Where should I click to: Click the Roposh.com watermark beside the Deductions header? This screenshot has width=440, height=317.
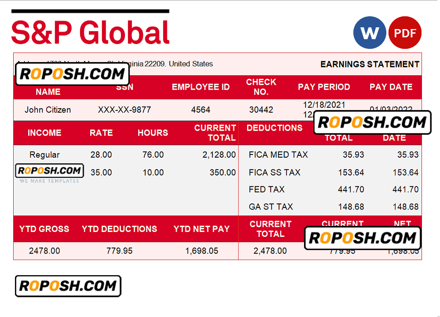[372, 122]
